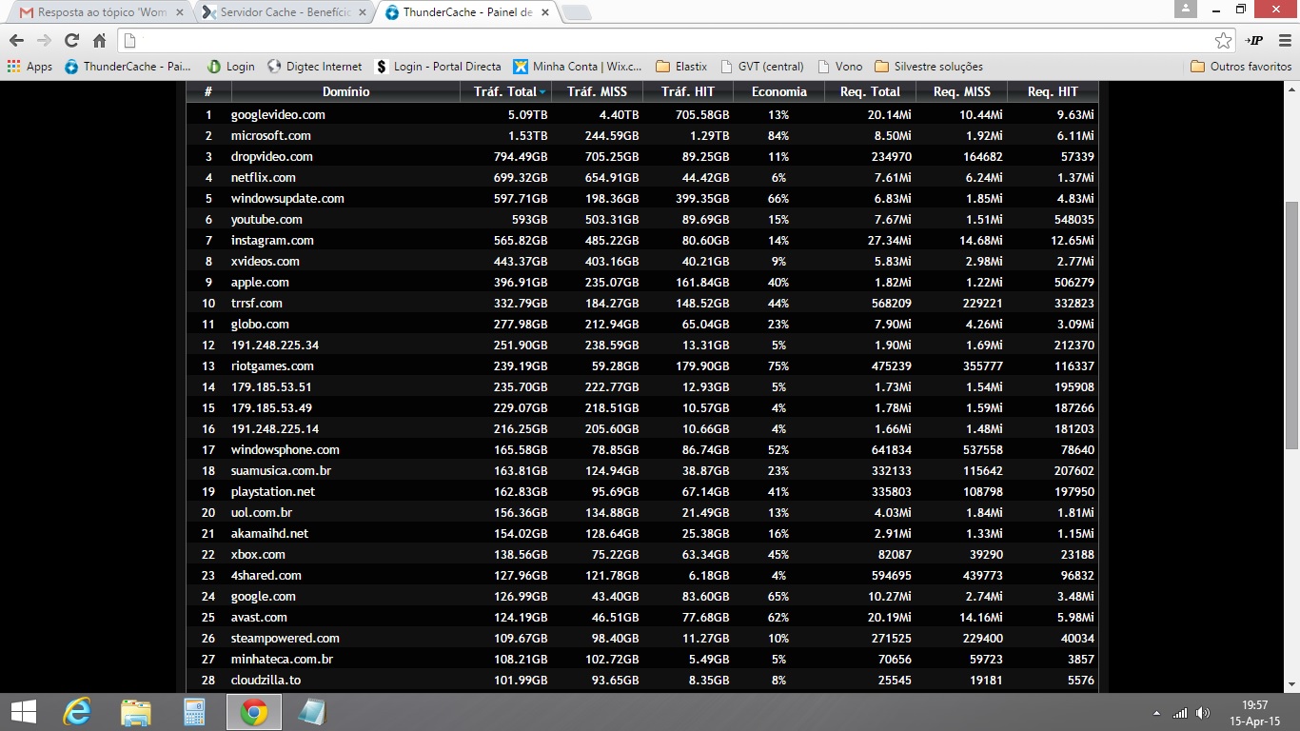Viewport: 1300px width, 731px height.
Task: Select the cloudzilla.to domain entry
Action: (266, 681)
